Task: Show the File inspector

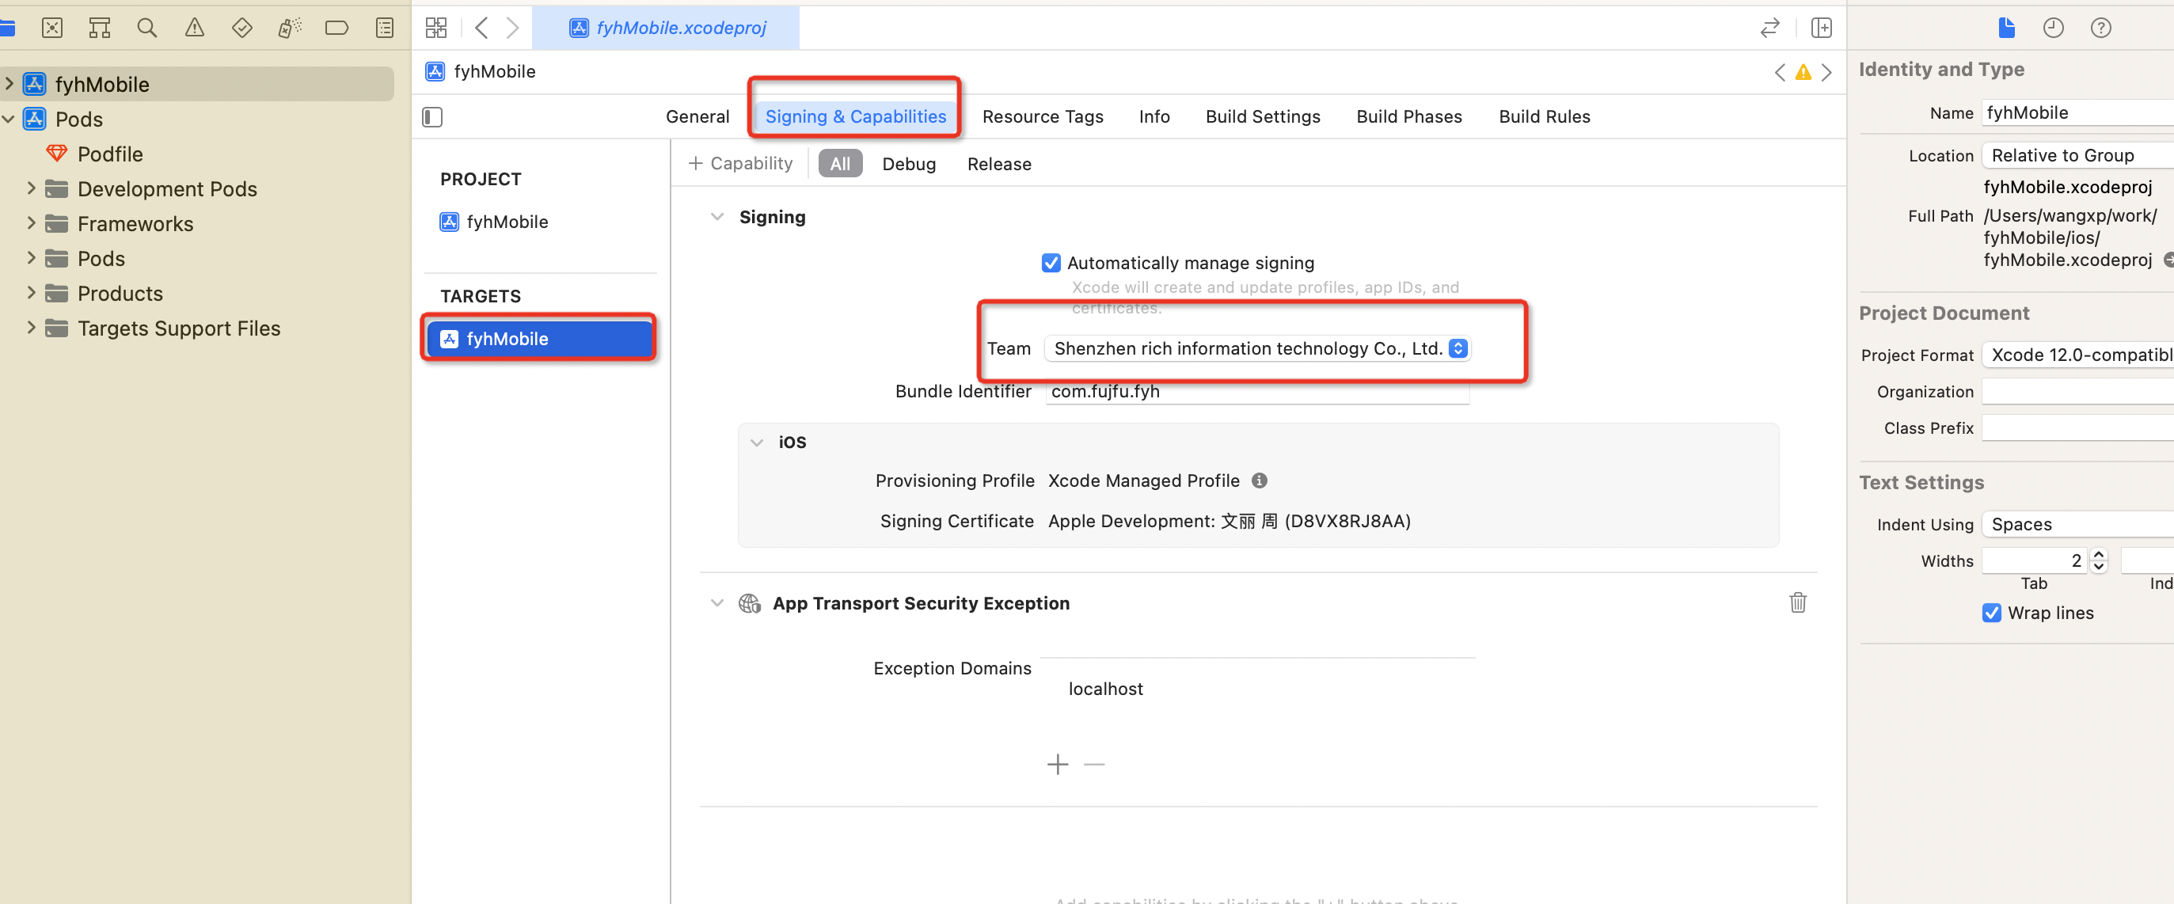Action: [2006, 28]
